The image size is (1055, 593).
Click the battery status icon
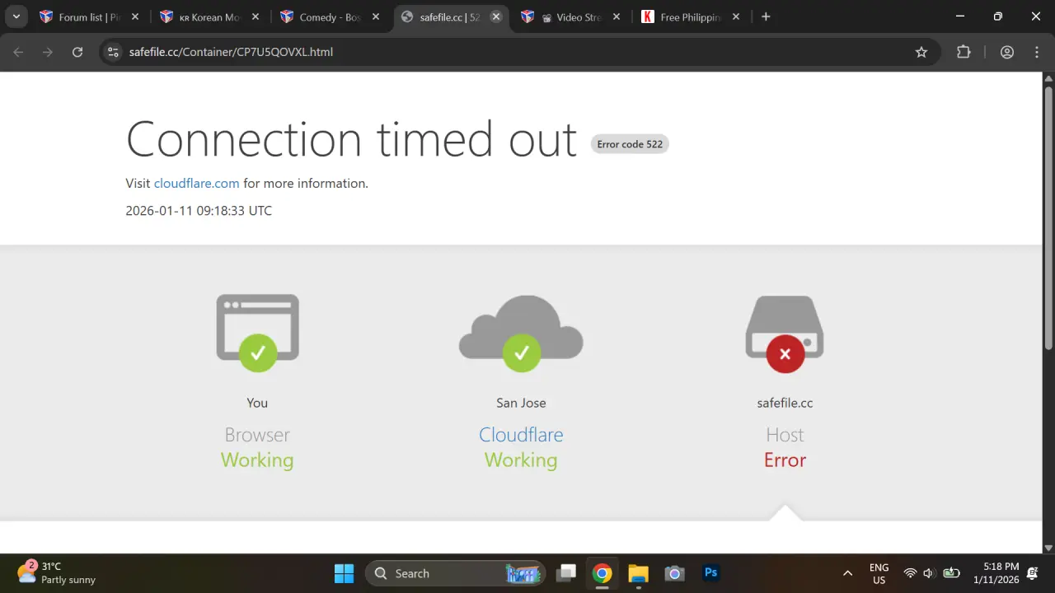951,573
